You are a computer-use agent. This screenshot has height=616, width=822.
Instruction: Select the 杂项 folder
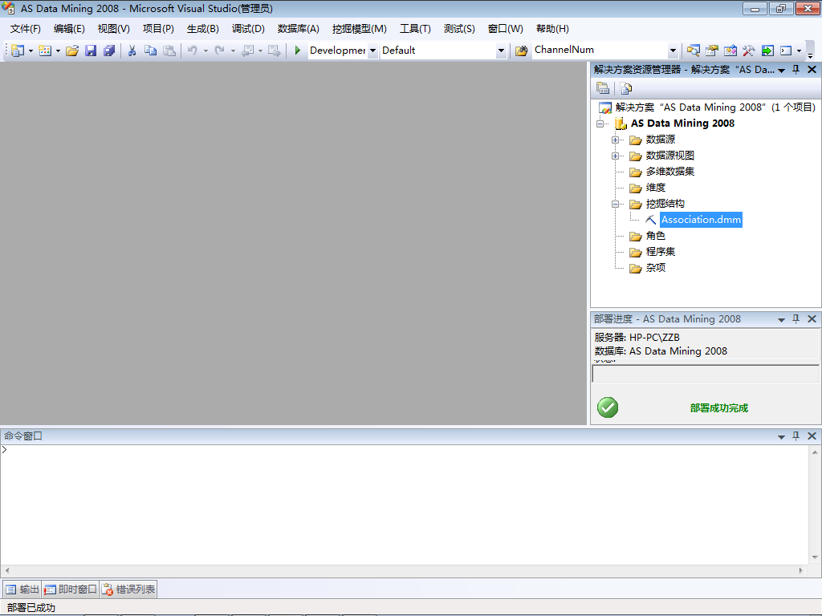[x=655, y=268]
